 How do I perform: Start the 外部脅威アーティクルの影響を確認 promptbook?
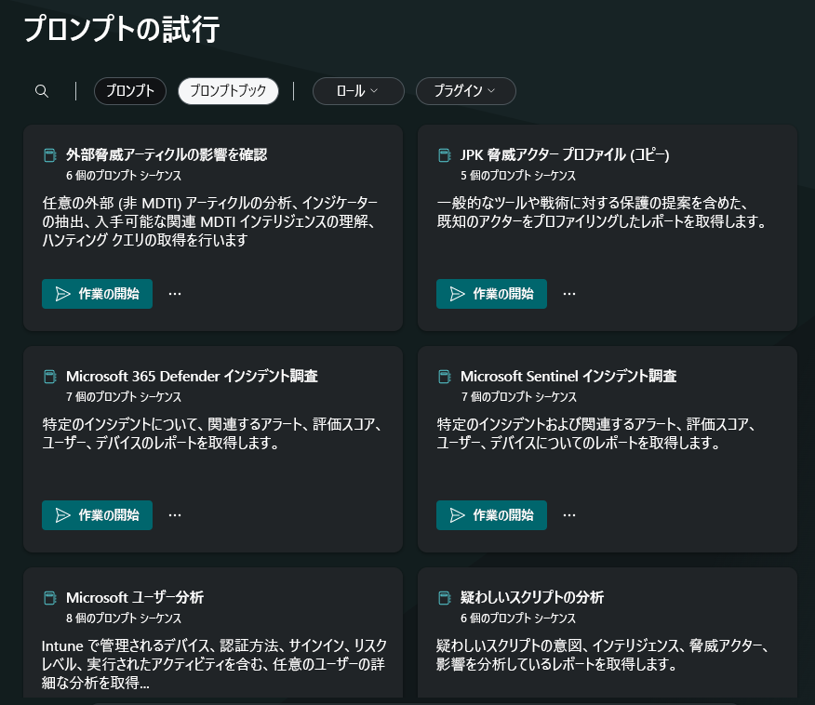point(97,293)
